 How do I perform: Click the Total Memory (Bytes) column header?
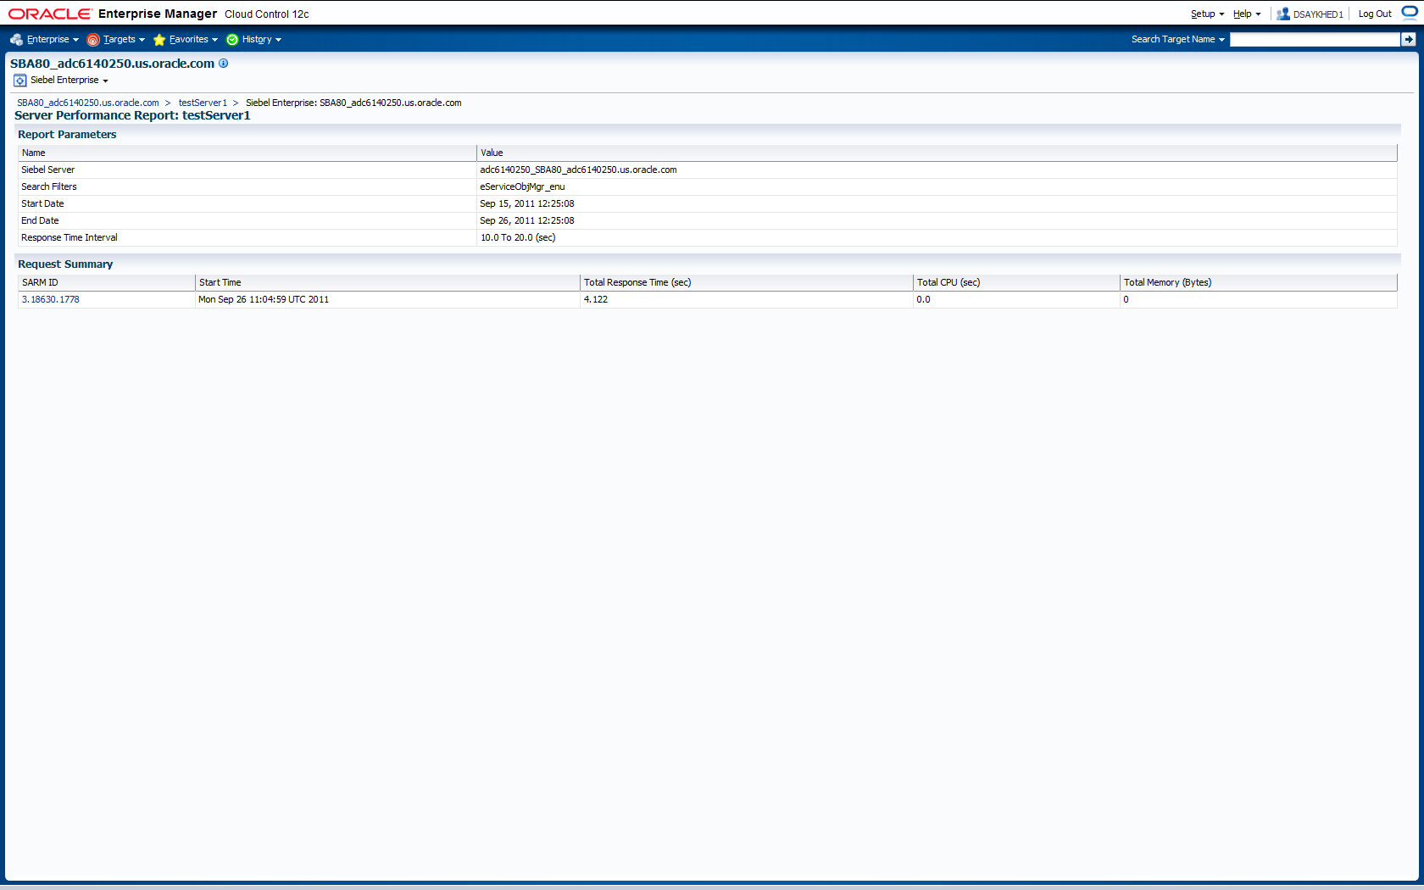(1259, 282)
